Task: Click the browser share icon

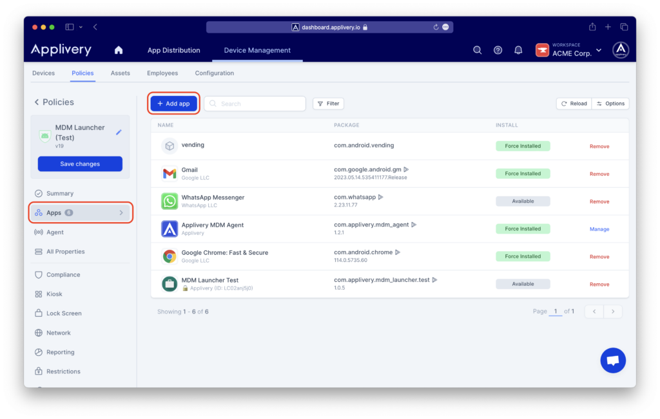Action: coord(592,27)
